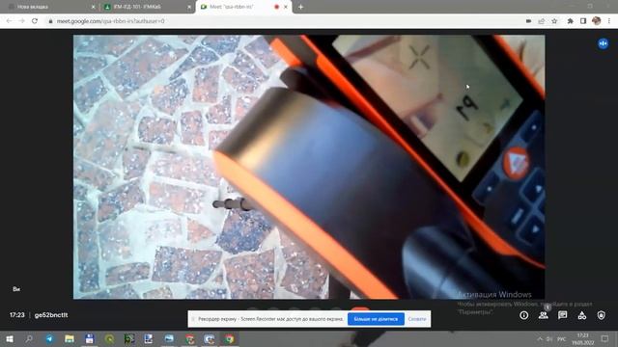Open a new browser tab

(300, 7)
